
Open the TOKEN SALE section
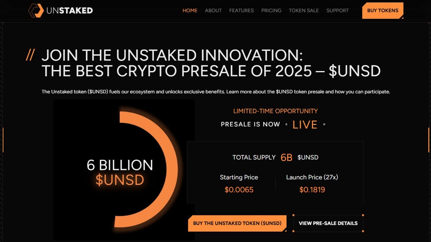(303, 10)
